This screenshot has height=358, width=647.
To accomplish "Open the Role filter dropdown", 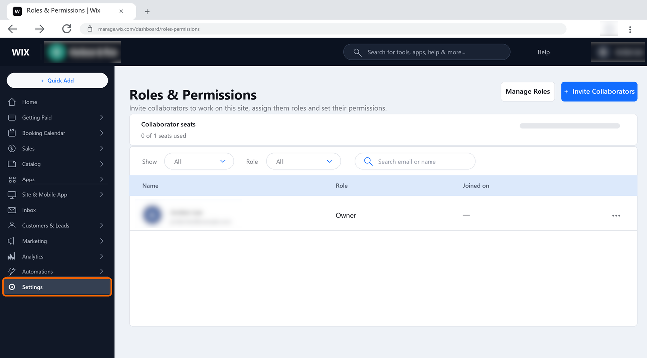I will pos(304,161).
